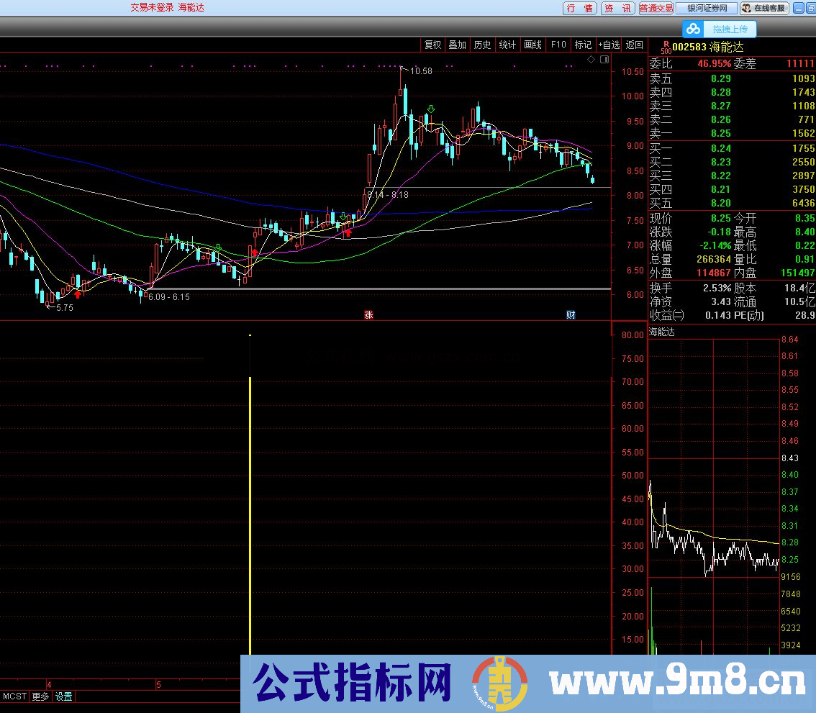Click the split-window layout icon
Viewport: 816px width, 713px height.
603,59
